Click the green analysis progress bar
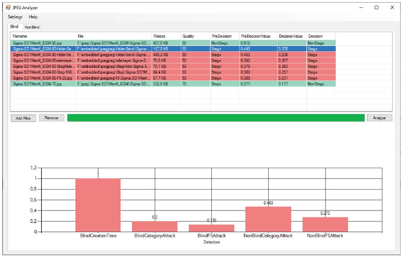This screenshot has height=258, width=402. (x=216, y=118)
